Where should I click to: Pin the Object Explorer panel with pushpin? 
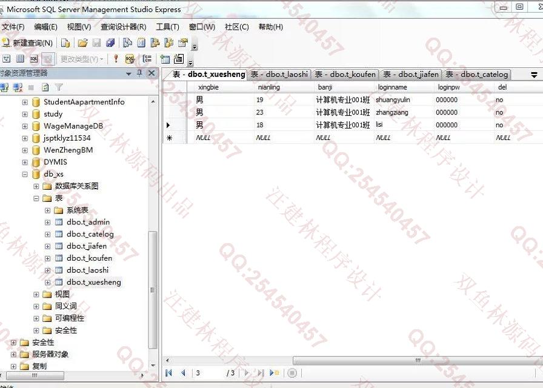point(139,73)
